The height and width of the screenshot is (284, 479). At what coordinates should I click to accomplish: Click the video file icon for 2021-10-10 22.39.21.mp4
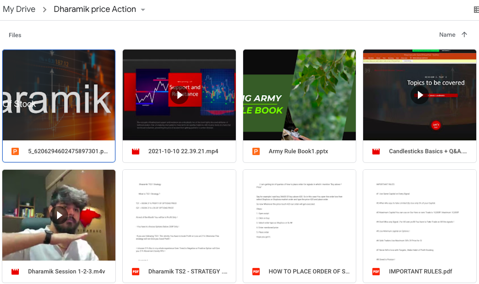[x=136, y=151]
